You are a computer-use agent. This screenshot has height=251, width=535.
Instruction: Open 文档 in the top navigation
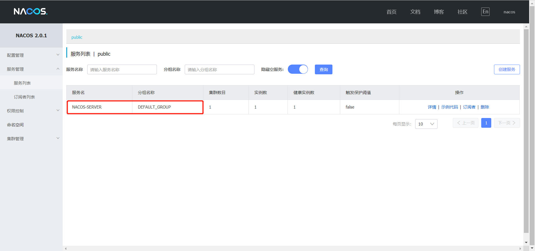point(415,12)
